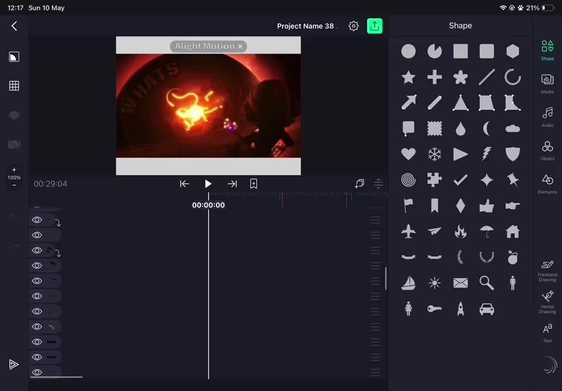Collapse group arrow on first visible layer
Screen dimensions: 562x391
point(58,223)
